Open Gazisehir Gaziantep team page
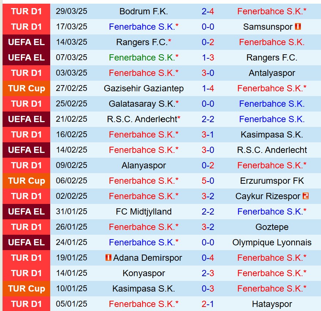The height and width of the screenshot is (311, 321). 144,88
